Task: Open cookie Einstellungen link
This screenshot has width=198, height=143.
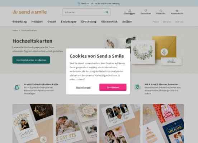Action: click(x=83, y=87)
